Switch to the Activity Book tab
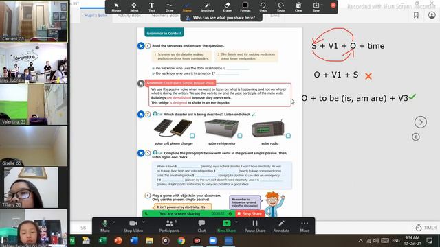The height and width of the screenshot is (247, 440). pos(129,15)
